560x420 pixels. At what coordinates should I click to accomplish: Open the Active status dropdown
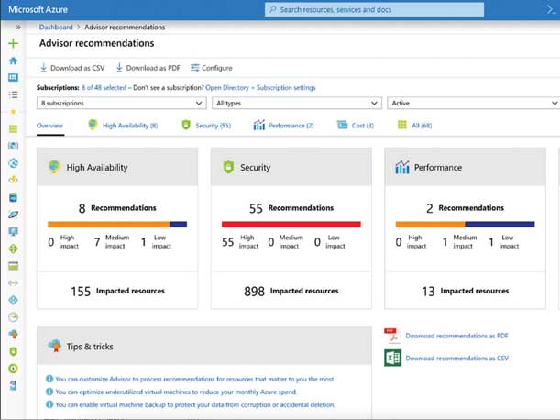[472, 104]
